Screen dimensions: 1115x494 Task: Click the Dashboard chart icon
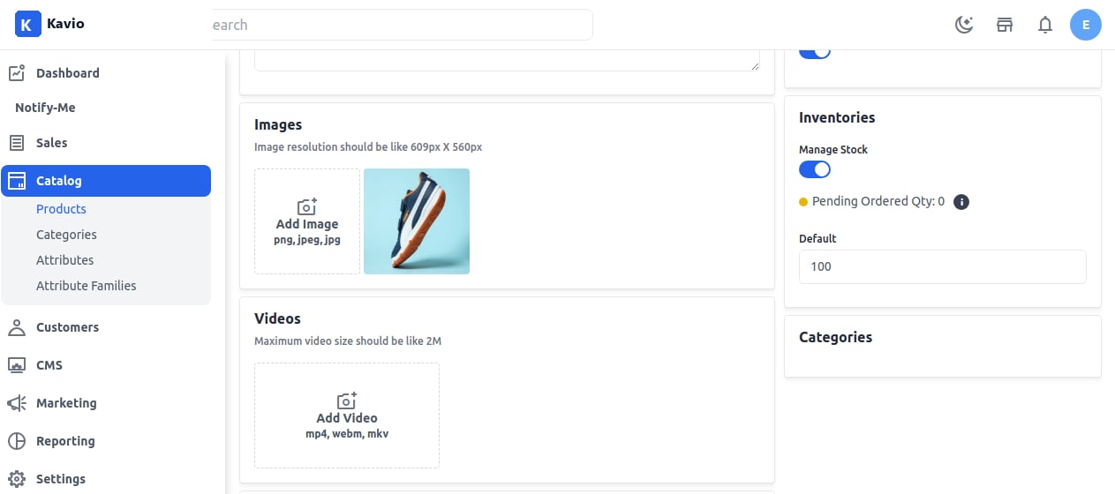click(x=17, y=73)
